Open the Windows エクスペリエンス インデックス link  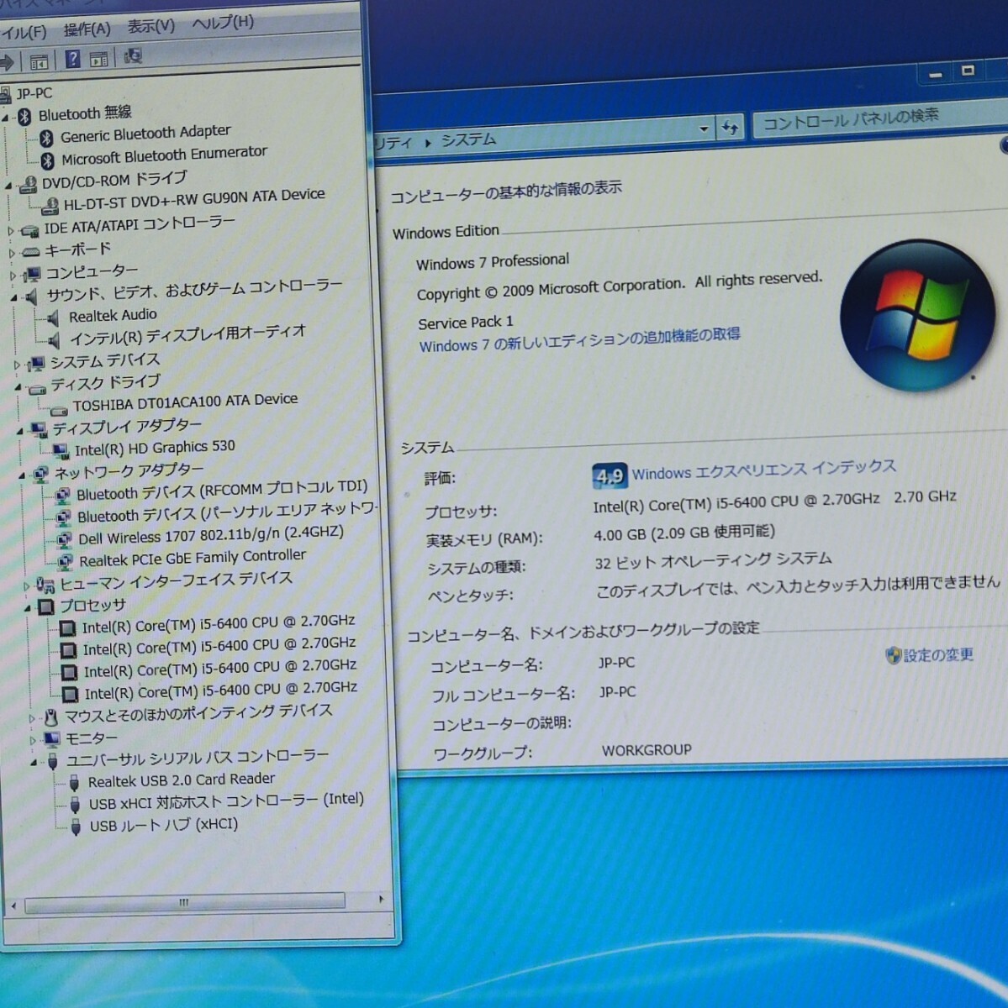point(763,470)
